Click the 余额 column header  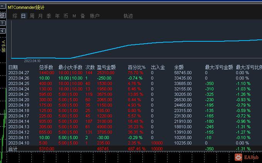179,67
